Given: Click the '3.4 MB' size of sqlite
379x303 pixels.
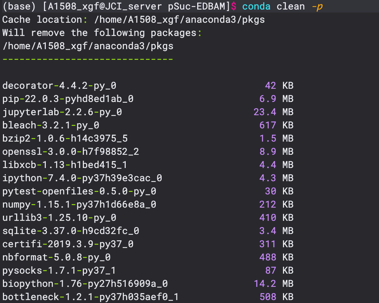Looking at the screenshot, I should [276, 231].
